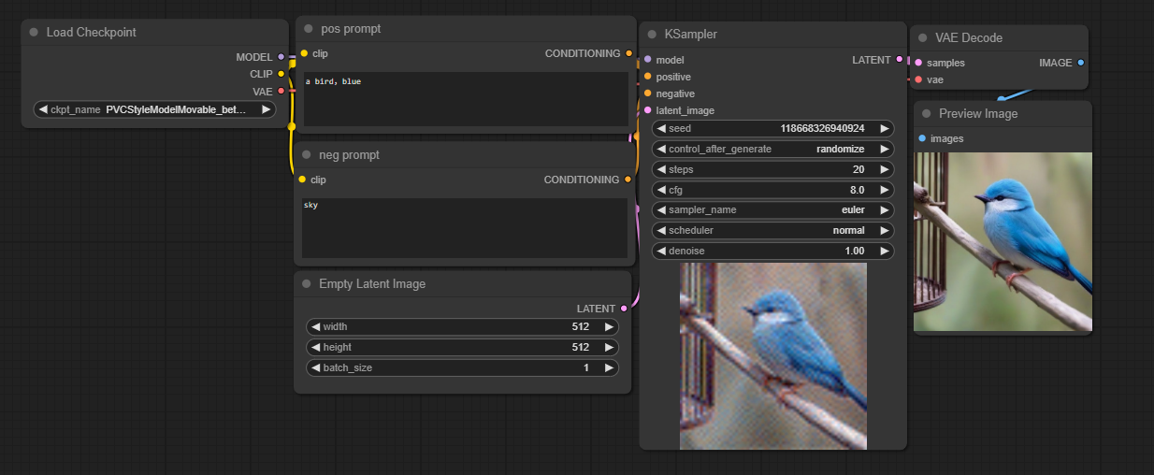
Task: Click the latent_image input socket on KSampler
Action: [x=647, y=110]
